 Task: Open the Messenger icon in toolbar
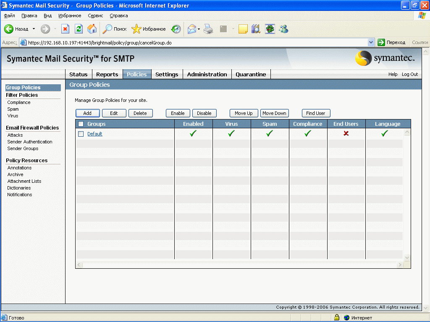(283, 29)
